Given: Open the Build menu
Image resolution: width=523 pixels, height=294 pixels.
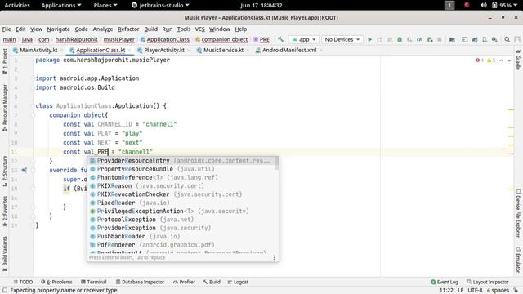Looking at the screenshot, I should (x=150, y=29).
